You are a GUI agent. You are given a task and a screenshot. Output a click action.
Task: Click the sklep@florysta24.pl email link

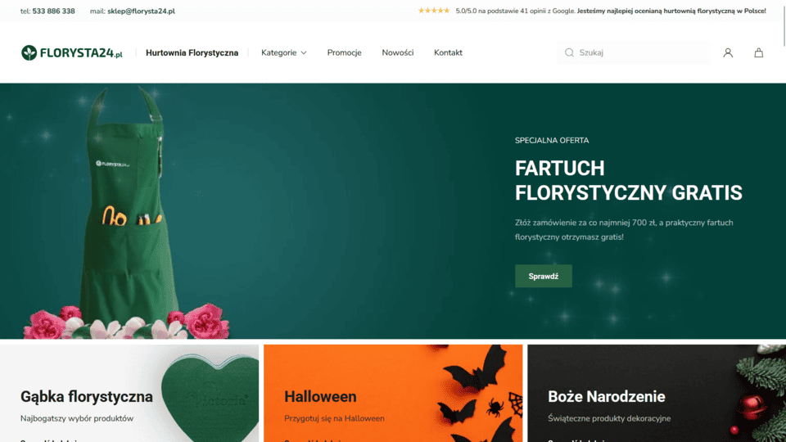pos(141,11)
